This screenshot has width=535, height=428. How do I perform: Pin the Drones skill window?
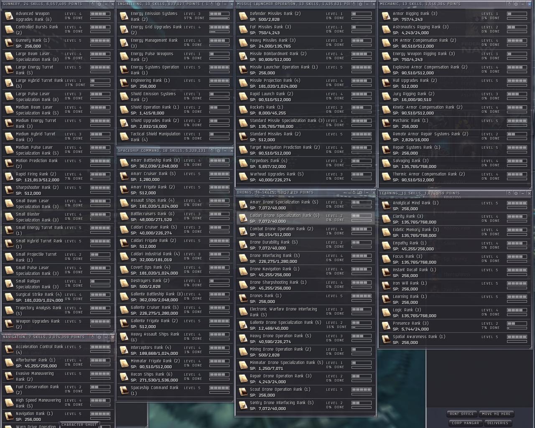click(361, 193)
